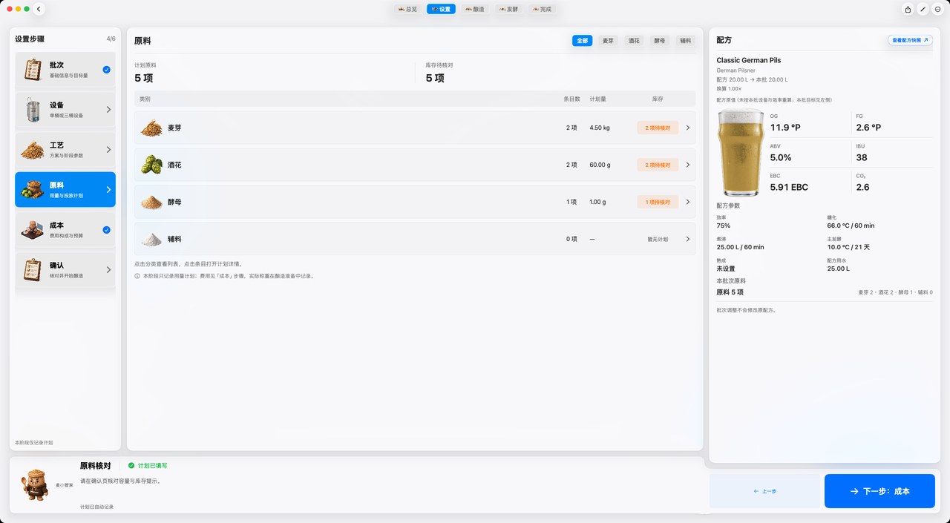
Task: Click the yeast powder icon in 酵母 row
Action: point(151,202)
